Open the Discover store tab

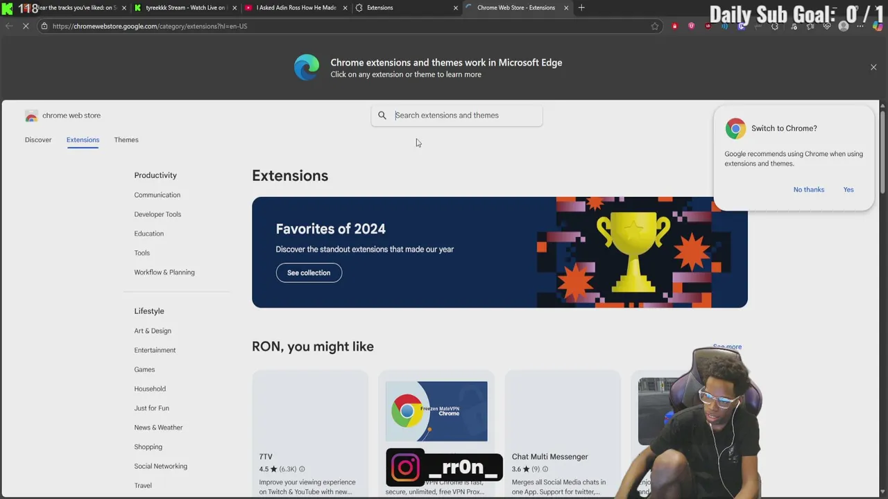[38, 140]
